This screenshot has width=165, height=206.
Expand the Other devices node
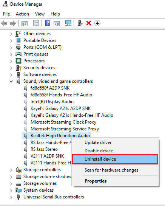(x=11, y=34)
